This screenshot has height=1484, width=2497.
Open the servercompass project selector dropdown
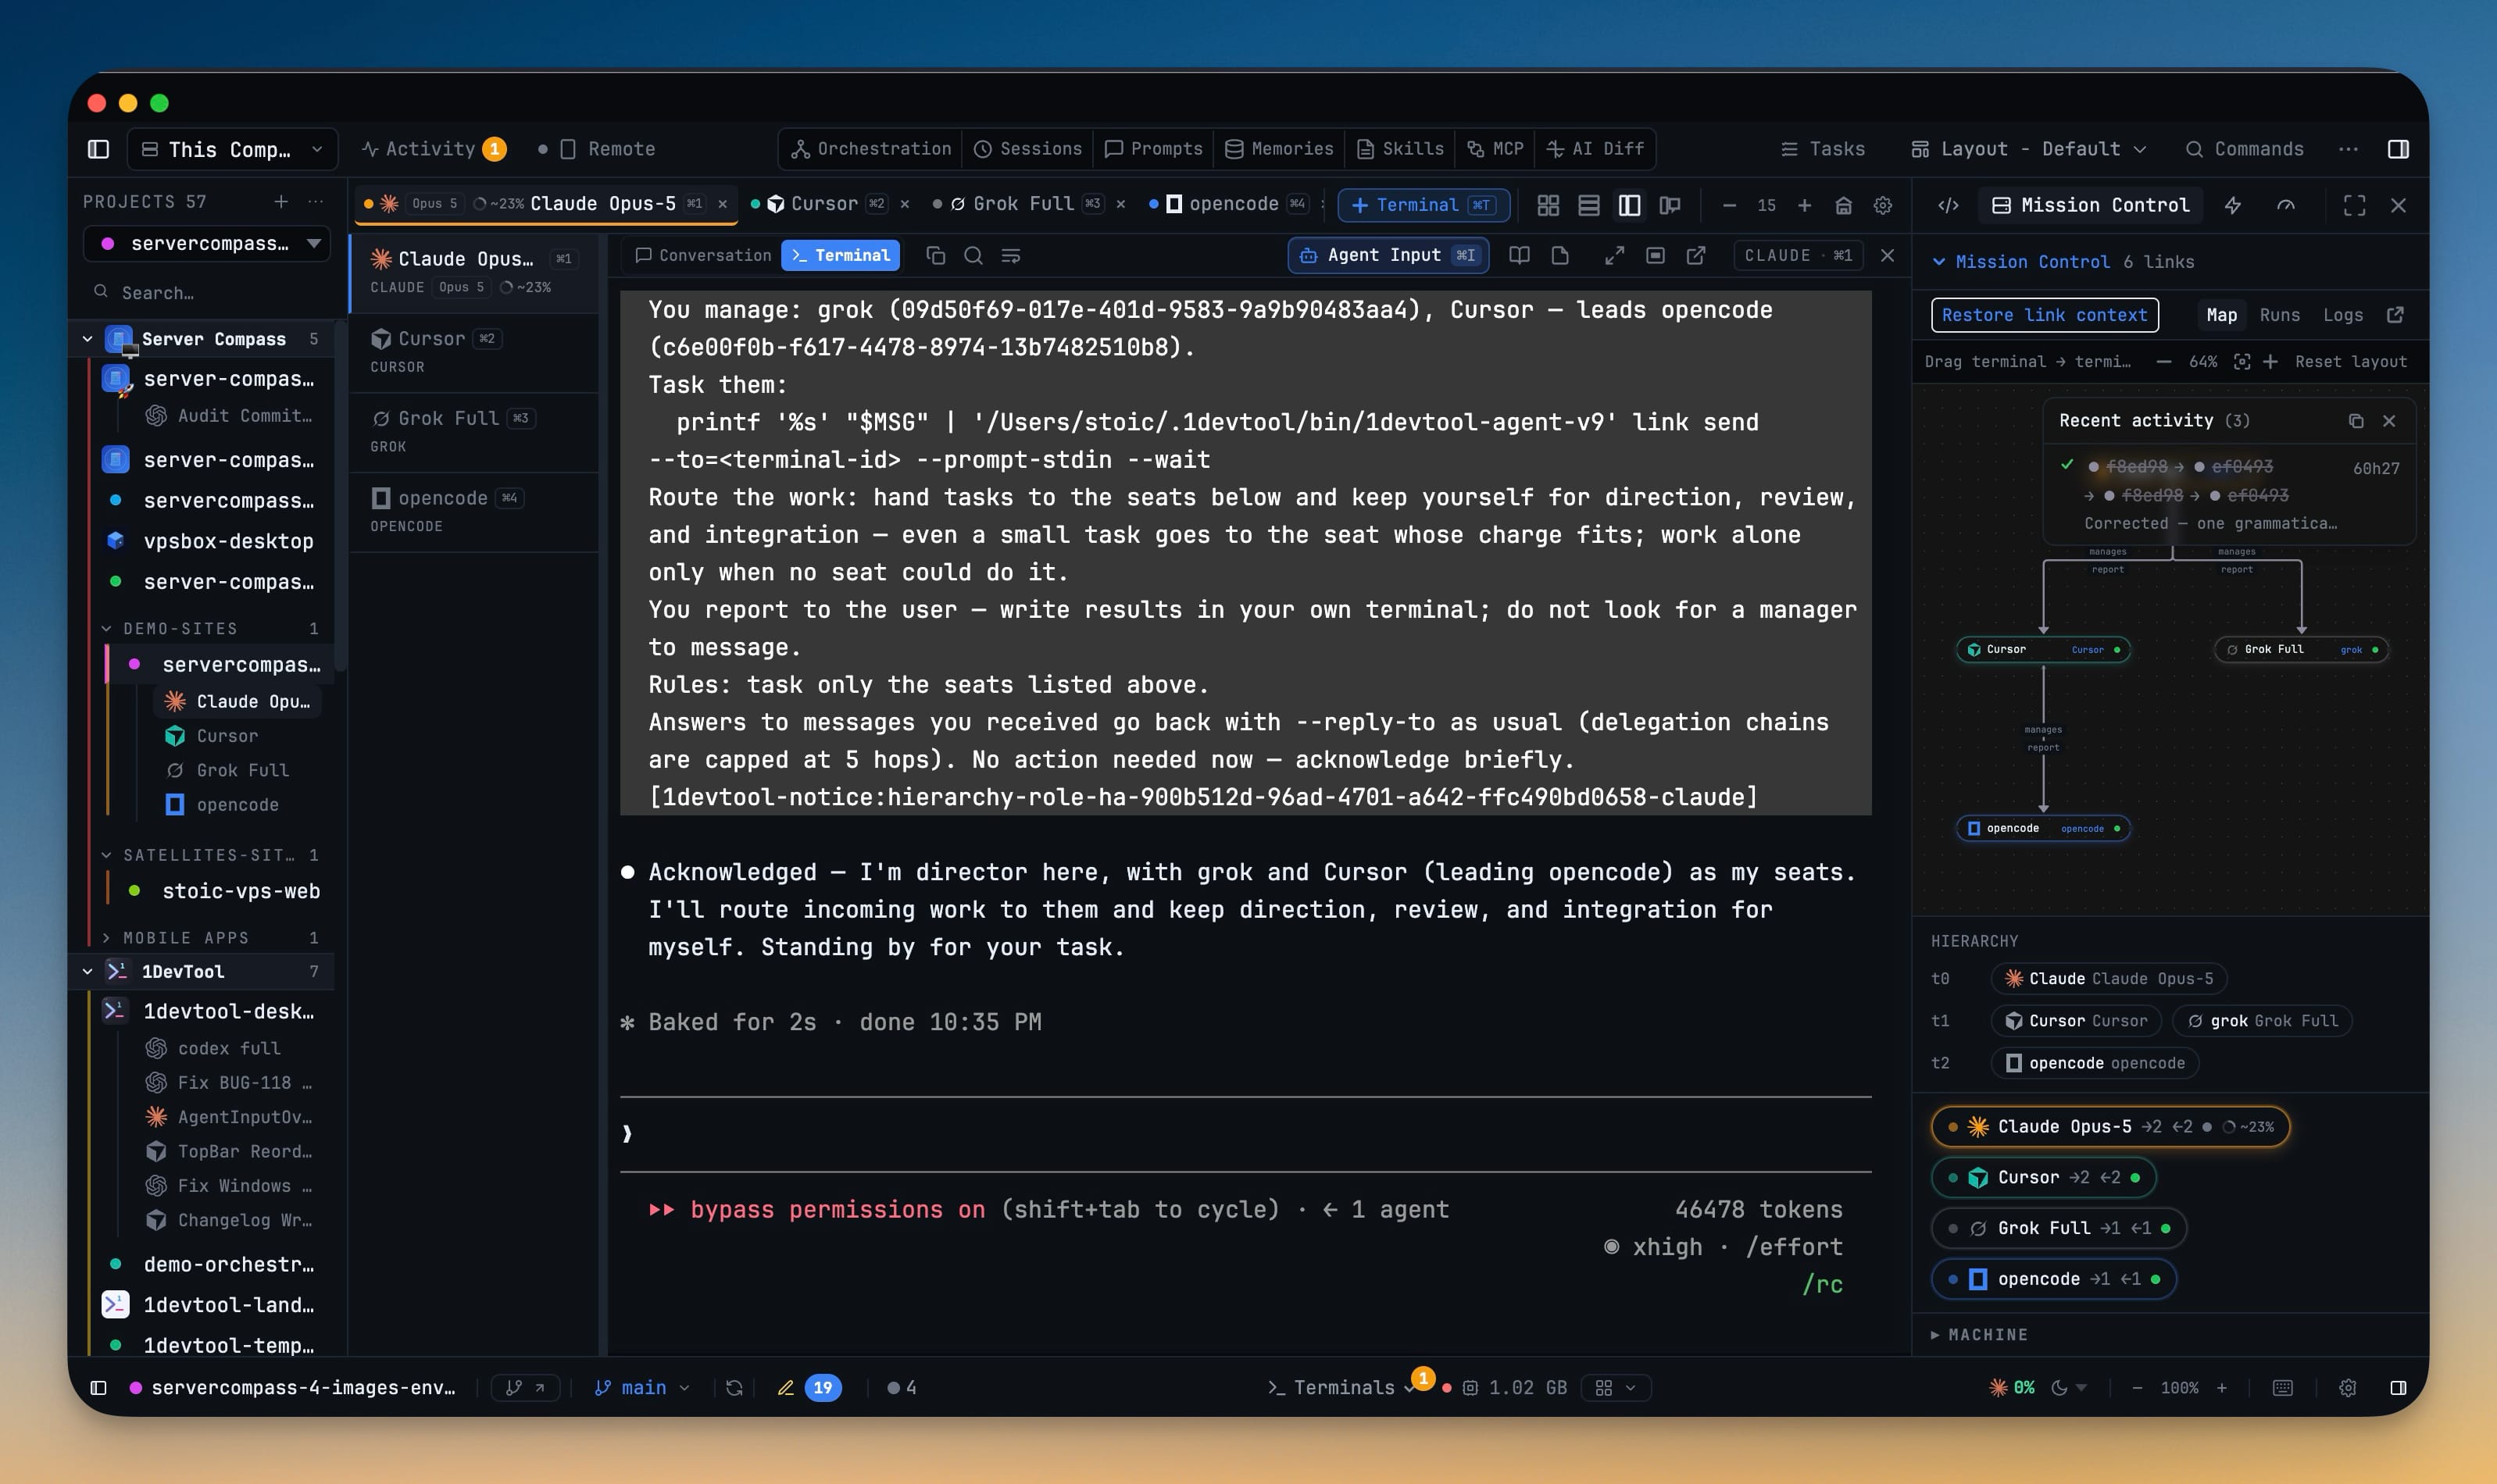coord(207,243)
